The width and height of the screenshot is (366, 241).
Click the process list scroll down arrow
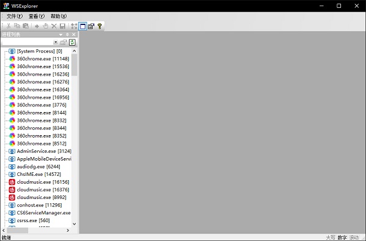pos(74,224)
